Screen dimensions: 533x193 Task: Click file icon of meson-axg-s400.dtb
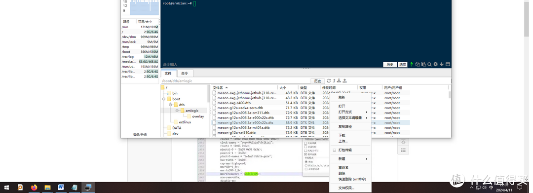click(215, 103)
